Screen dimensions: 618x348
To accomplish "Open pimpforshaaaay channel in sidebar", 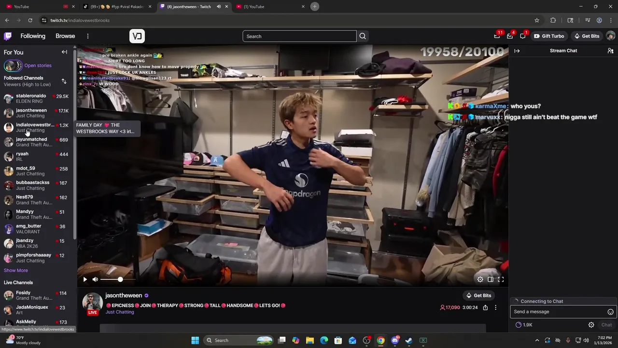I will [x=37, y=258].
